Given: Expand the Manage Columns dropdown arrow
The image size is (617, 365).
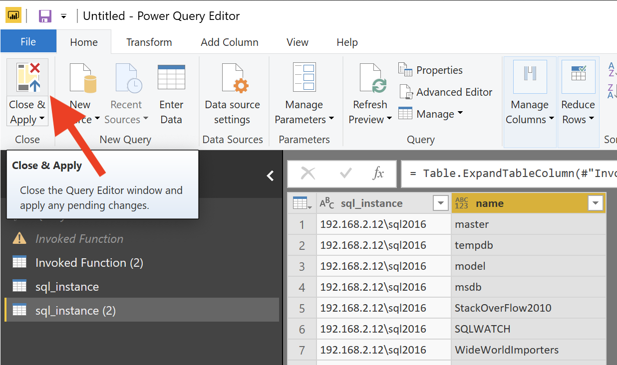Looking at the screenshot, I should [552, 119].
